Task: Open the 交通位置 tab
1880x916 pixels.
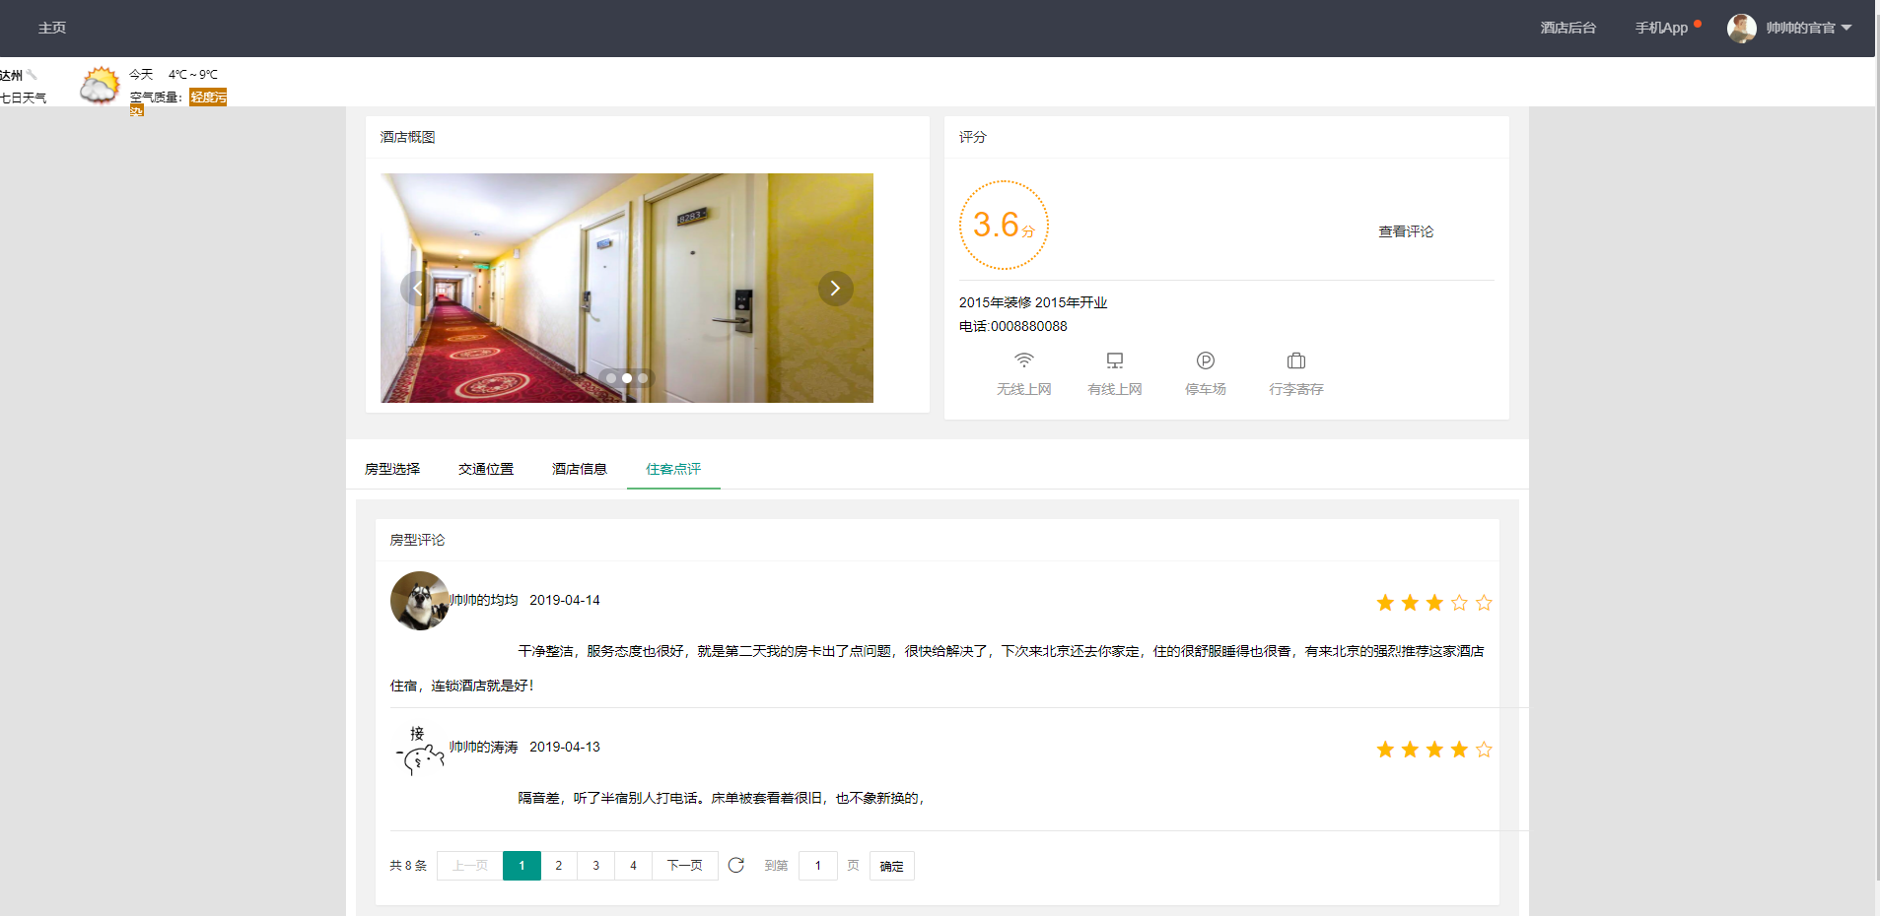Action: [x=485, y=469]
